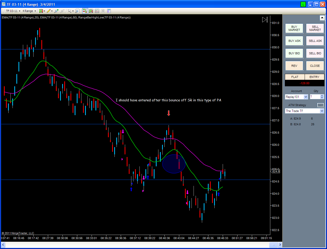Open The Trade TF strategy dropdown

coord(305,111)
